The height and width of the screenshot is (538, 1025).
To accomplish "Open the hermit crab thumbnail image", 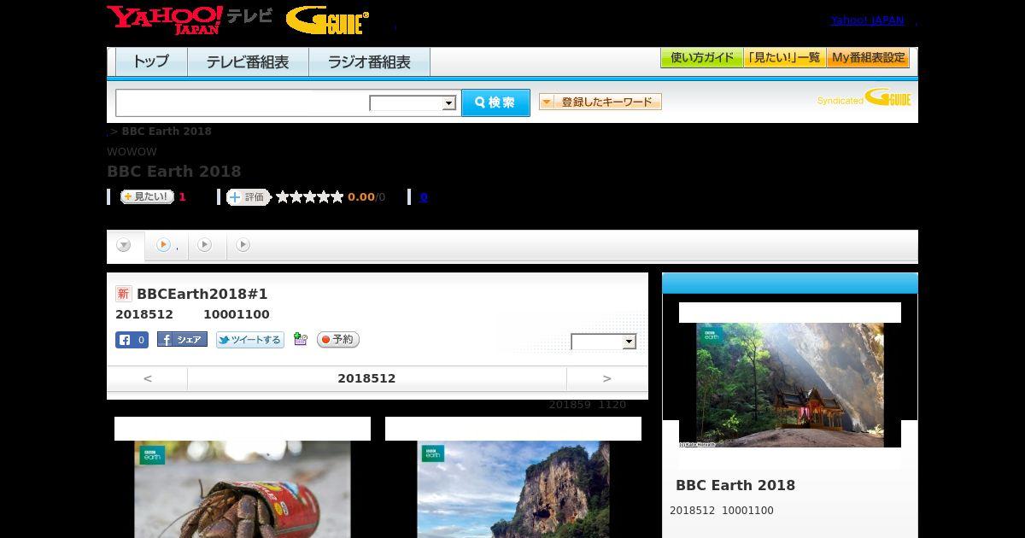I will [243, 489].
